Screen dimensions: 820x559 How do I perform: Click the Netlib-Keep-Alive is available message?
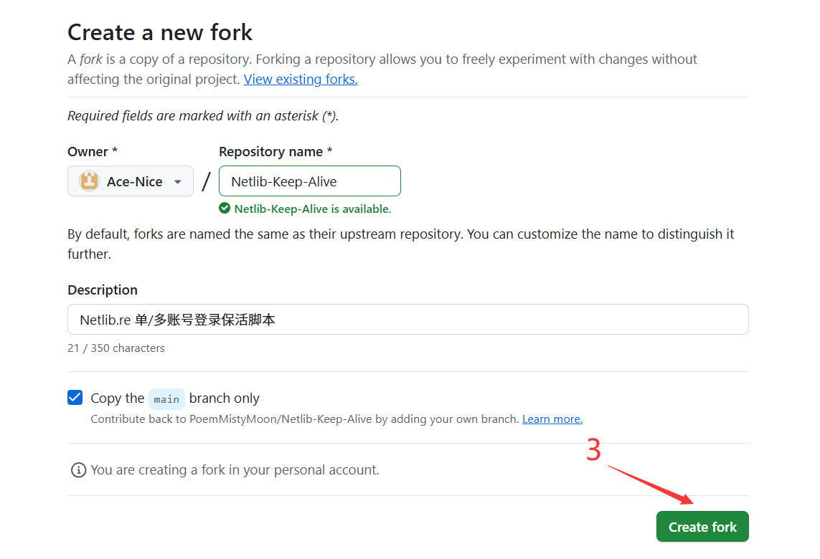coord(313,209)
